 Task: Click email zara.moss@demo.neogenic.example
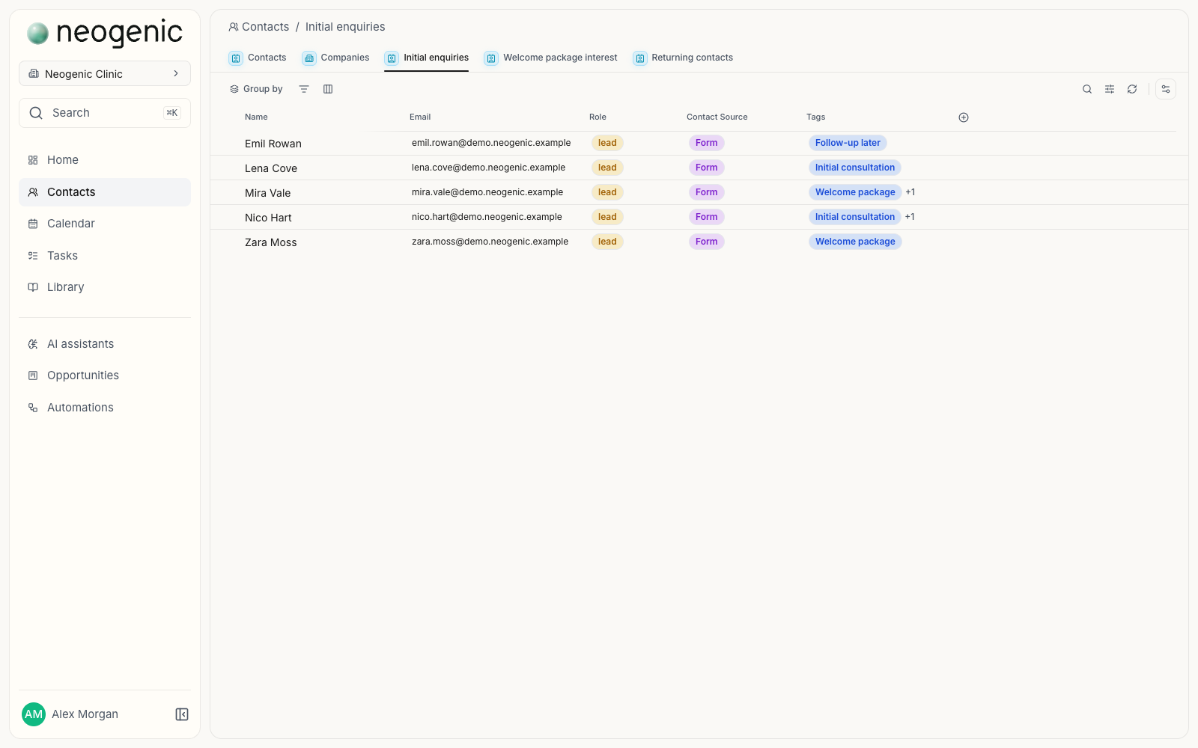(x=490, y=242)
